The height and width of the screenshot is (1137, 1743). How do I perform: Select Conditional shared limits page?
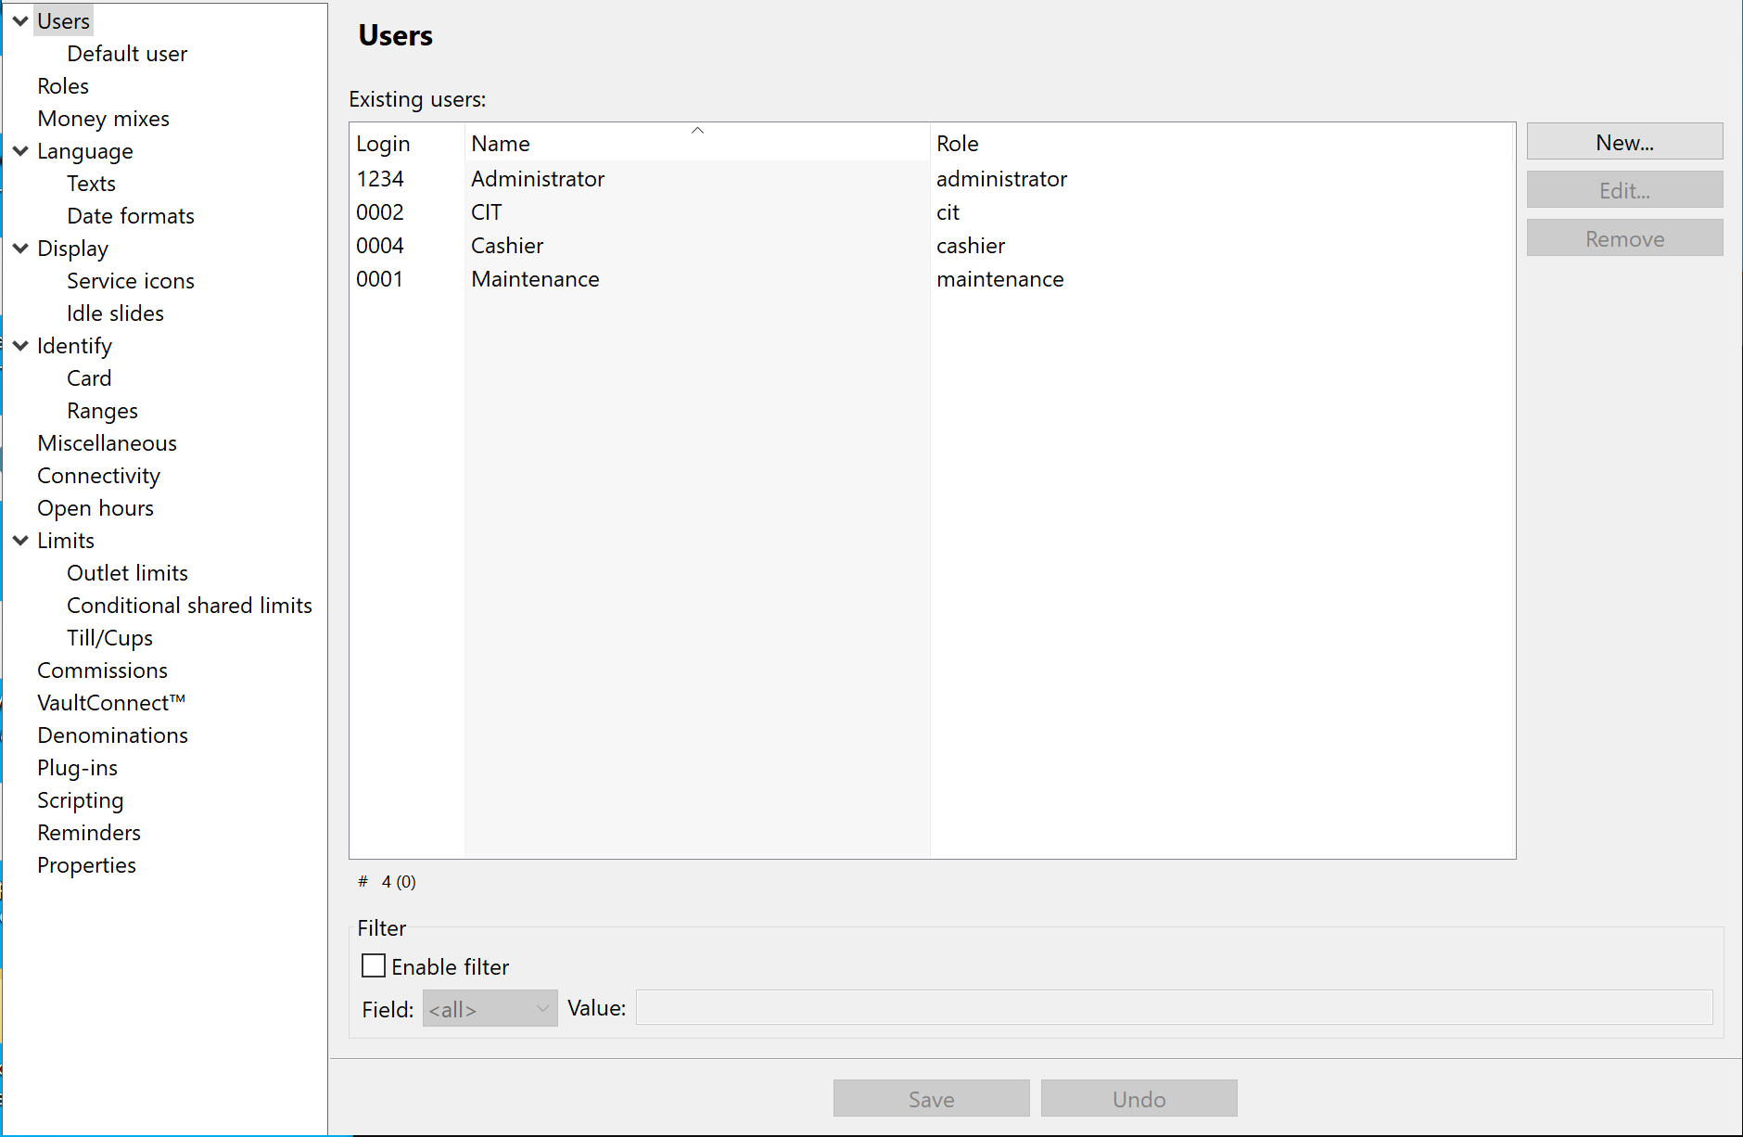[189, 605]
